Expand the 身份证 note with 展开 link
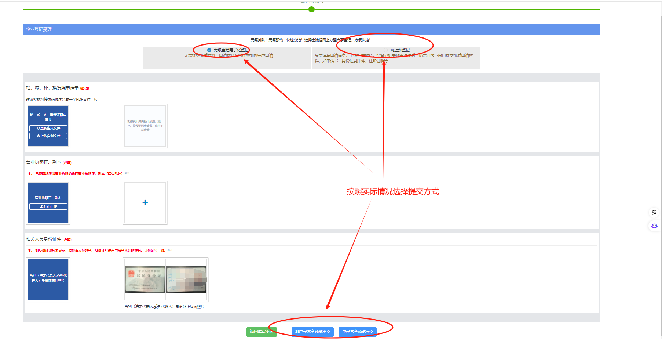 click(170, 250)
